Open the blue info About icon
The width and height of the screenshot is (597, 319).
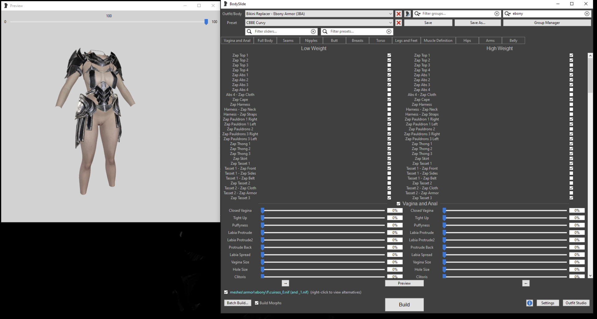[x=530, y=303]
